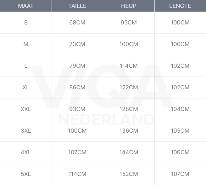Click the size M row label
The height and width of the screenshot is (185, 206).
coord(26,44)
